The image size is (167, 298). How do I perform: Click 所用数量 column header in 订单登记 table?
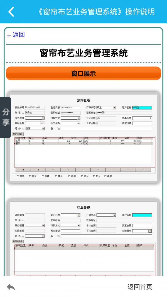[x=106, y=246]
